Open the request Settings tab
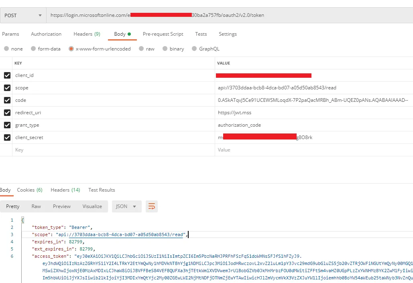Image resolution: width=413 pixels, height=283 pixels. pos(228,34)
